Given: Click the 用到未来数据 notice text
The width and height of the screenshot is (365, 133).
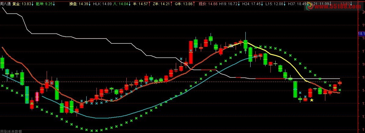Looking at the screenshot, I should (11, 131).
